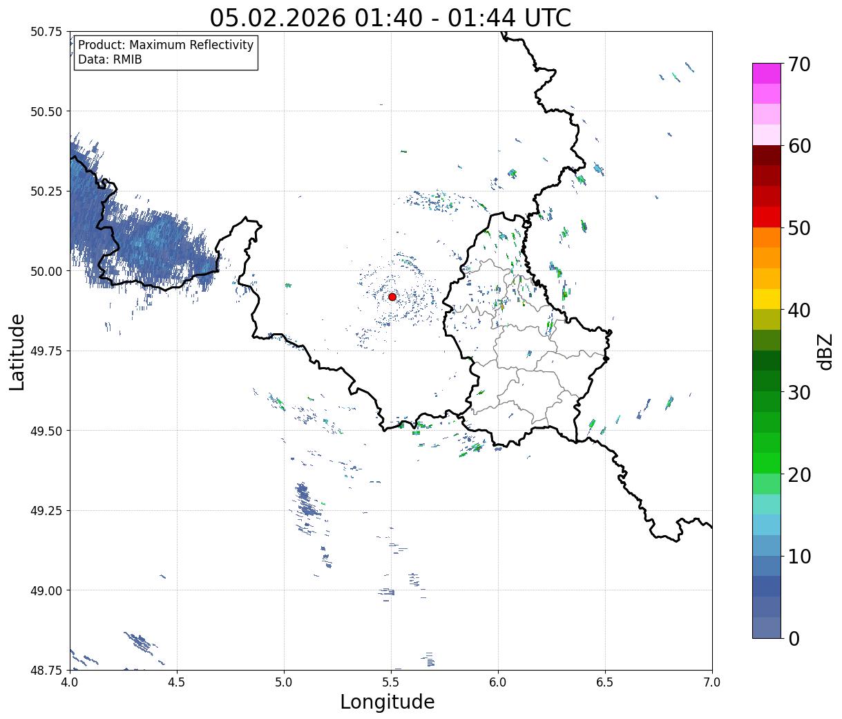Click the colorbar tick label 50
The image size is (842, 719).
pos(799,228)
